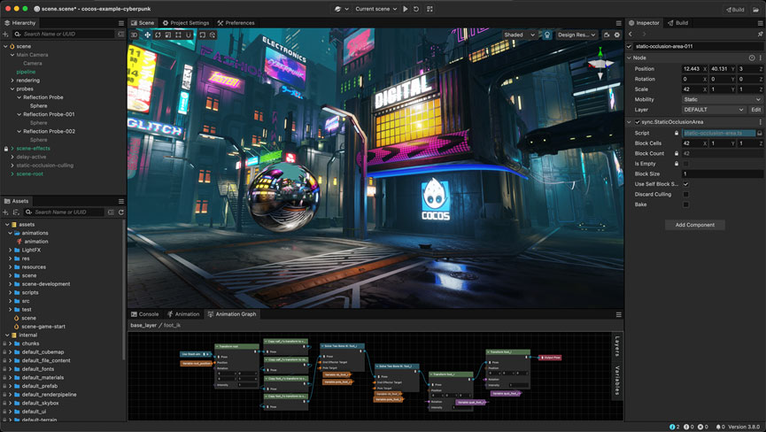This screenshot has height=432, width=766.
Task: Select the Move gizmo tool in Scene toolbar
Action: point(147,35)
